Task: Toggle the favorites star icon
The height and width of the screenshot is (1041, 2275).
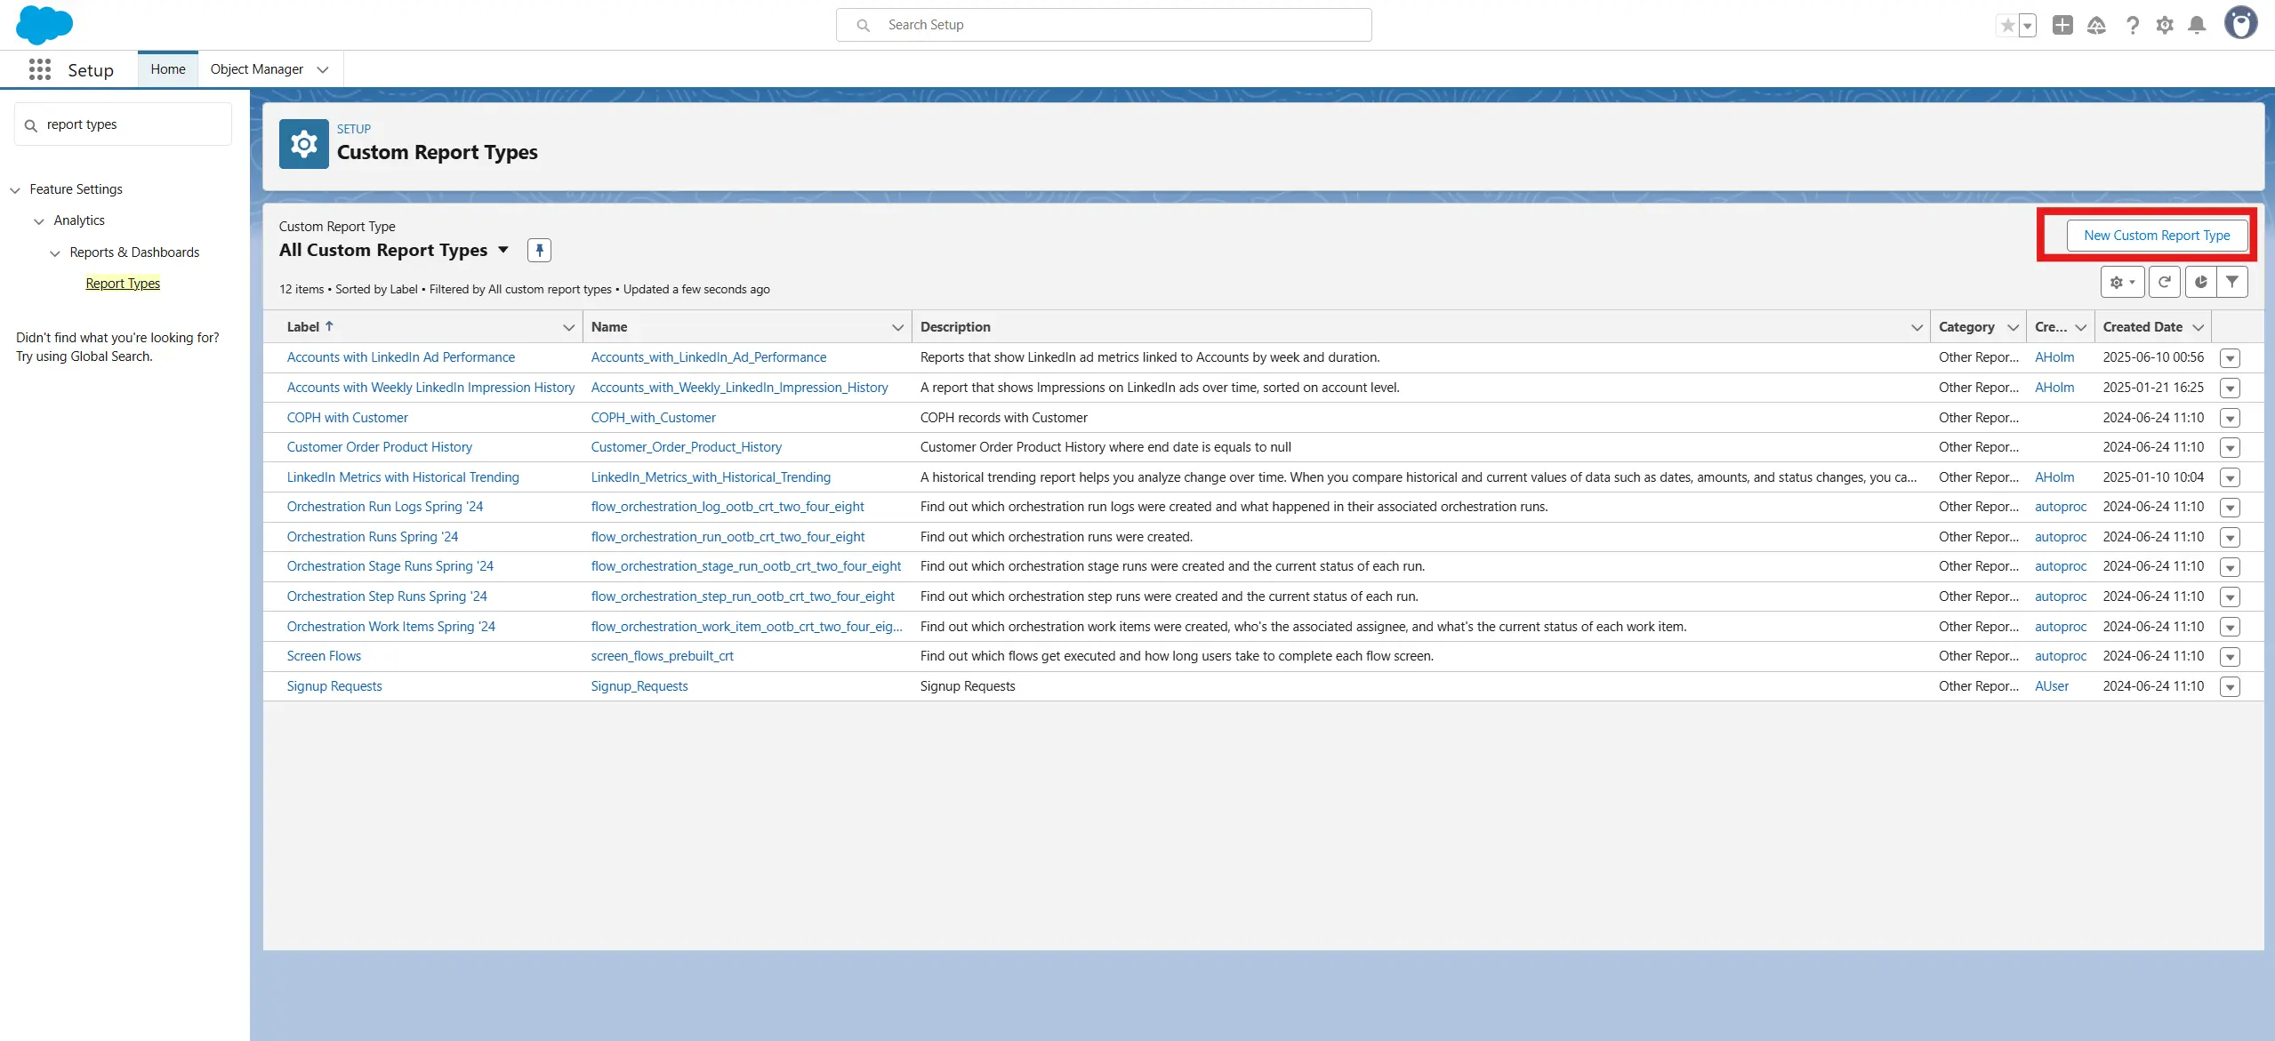Action: [x=2007, y=25]
